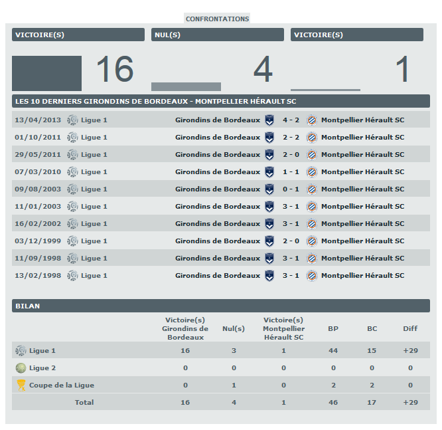
Task: Click the 2 - 0 score from 03/12/1999
Action: click(x=291, y=241)
